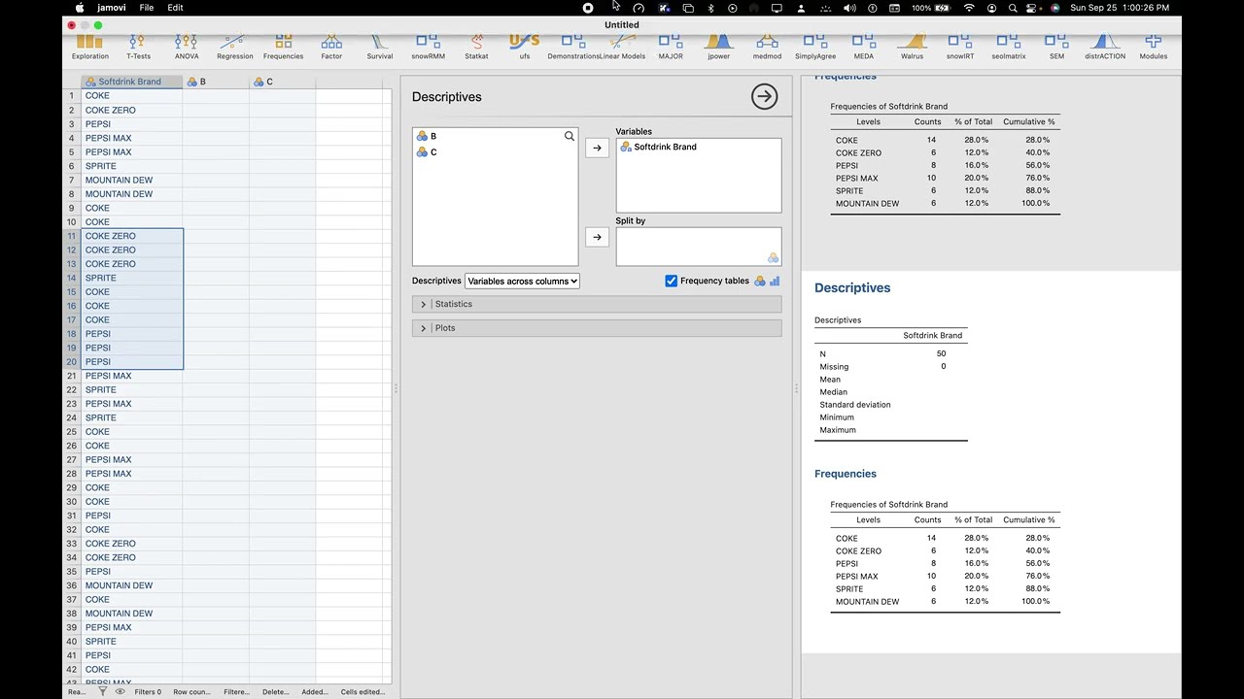Open the ANOVA analysis menu
This screenshot has height=699, width=1244.
click(187, 48)
